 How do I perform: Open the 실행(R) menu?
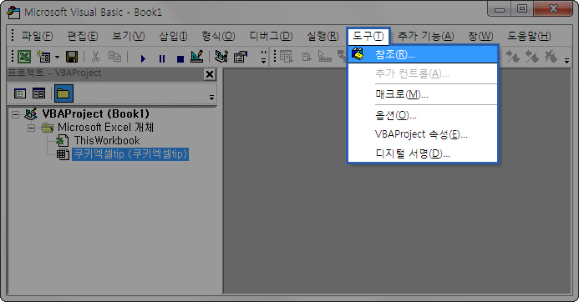click(323, 36)
